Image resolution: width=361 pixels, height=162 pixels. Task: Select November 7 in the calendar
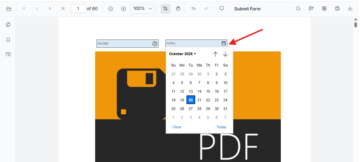coord(225,117)
